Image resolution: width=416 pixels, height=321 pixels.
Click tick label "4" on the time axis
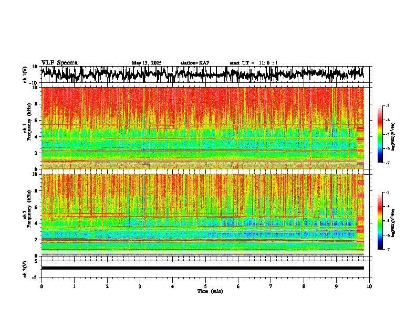click(x=173, y=286)
